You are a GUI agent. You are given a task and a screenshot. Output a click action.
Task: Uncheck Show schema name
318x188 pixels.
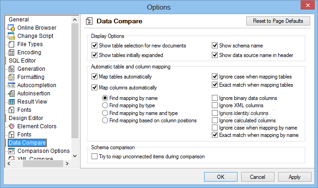[x=215, y=46]
